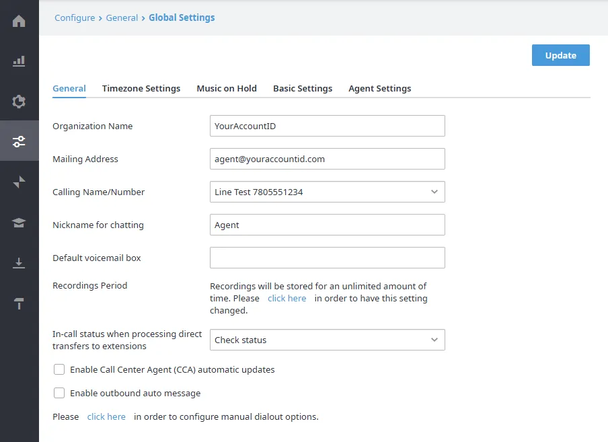The image size is (608, 442).
Task: Expand the Calling Name/Number dropdown
Action: pos(328,192)
